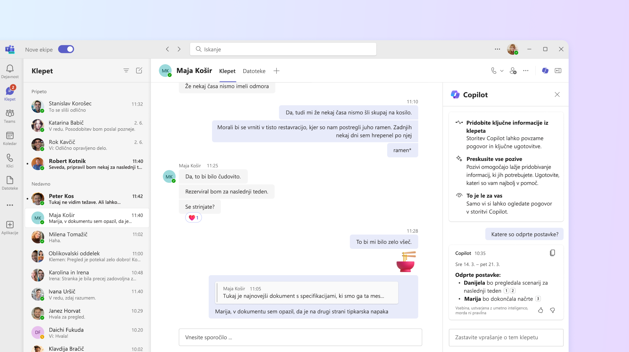The height and width of the screenshot is (352, 629).
Task: Toggle the Nove ekipe switch
Action: click(x=66, y=49)
